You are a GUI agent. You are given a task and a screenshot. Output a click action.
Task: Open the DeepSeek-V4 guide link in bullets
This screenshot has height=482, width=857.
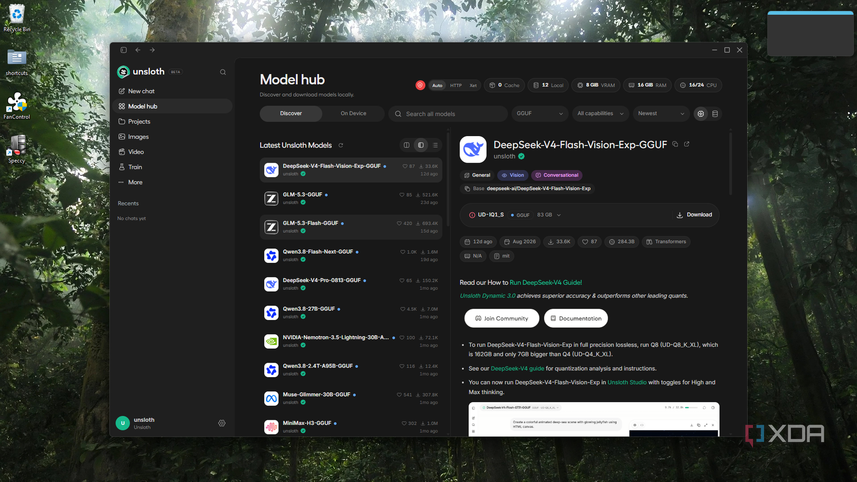[x=517, y=369]
